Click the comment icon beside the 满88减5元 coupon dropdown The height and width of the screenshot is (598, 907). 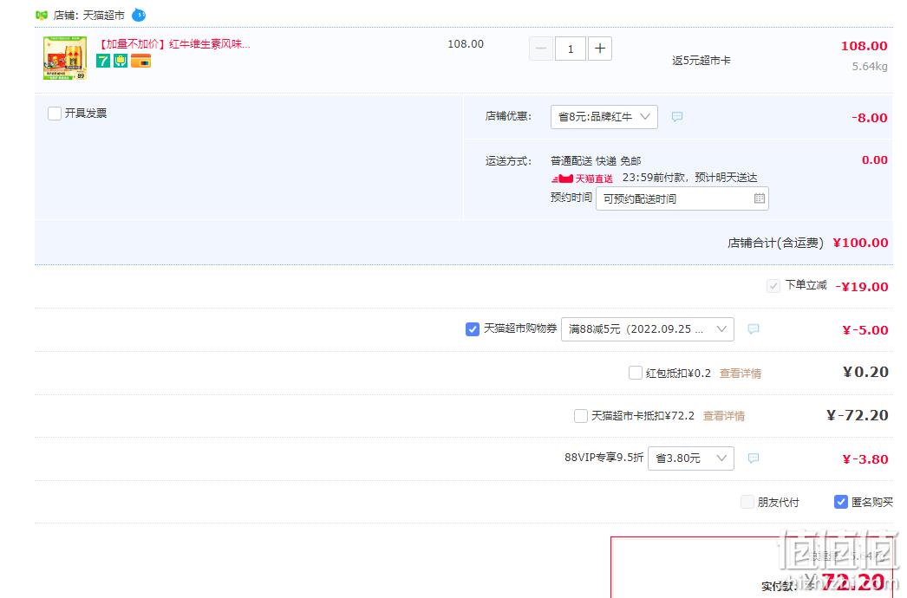[754, 329]
